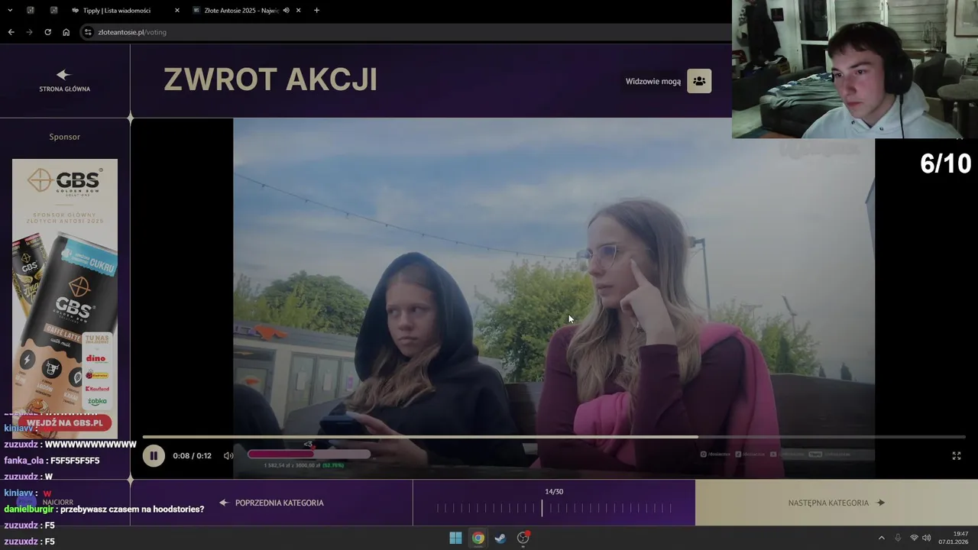Open a new browser tab
Viewport: 978px width, 550px height.
tap(316, 11)
